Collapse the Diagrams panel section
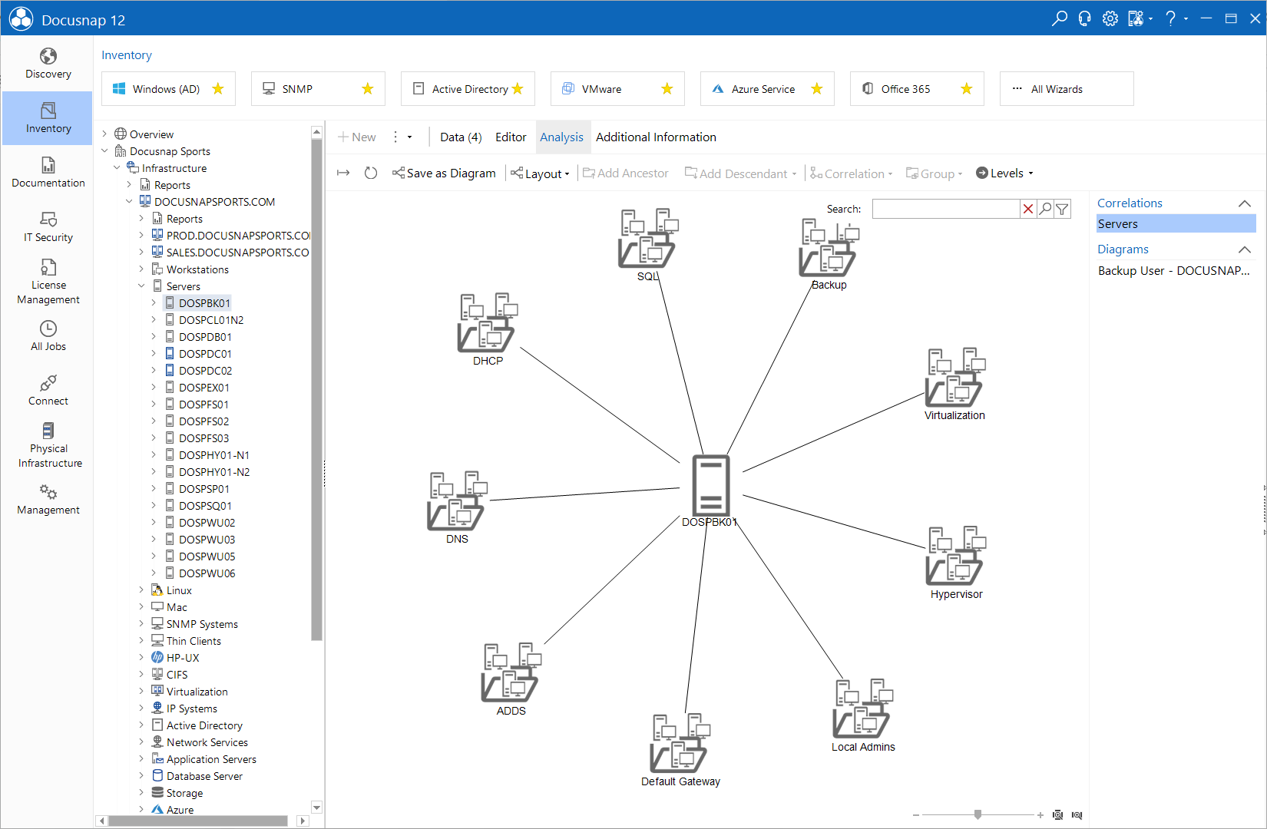 point(1245,249)
